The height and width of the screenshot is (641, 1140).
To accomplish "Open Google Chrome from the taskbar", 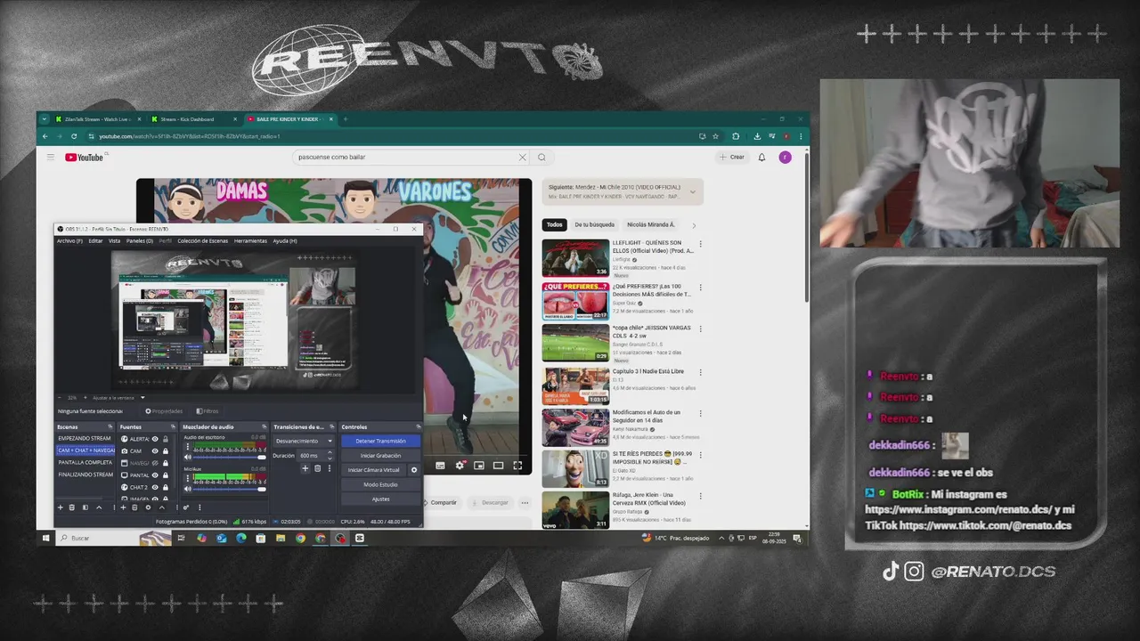I will 300,538.
